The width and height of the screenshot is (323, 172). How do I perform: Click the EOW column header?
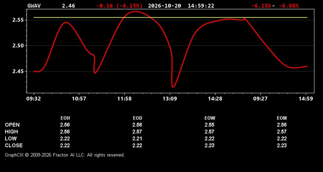click(x=210, y=118)
